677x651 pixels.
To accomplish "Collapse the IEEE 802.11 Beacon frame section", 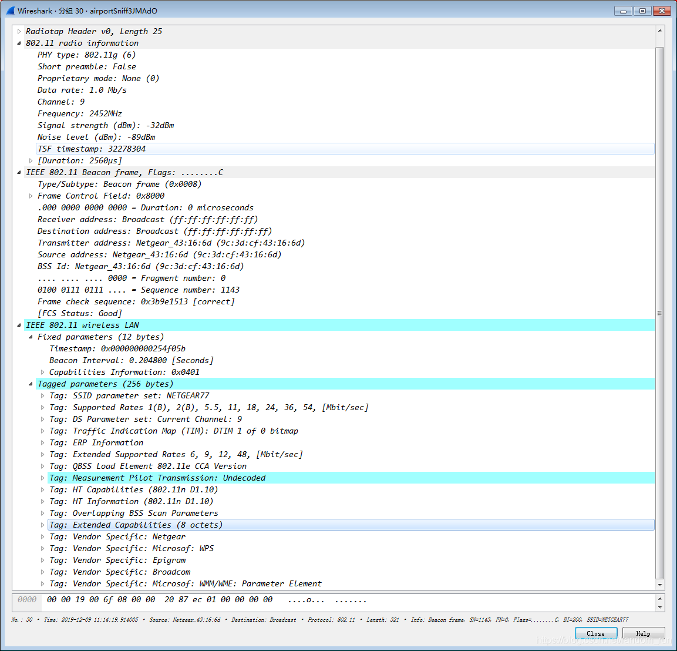I will (x=19, y=172).
